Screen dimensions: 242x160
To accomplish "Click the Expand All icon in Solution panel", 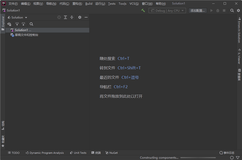I will coord(65,17).
